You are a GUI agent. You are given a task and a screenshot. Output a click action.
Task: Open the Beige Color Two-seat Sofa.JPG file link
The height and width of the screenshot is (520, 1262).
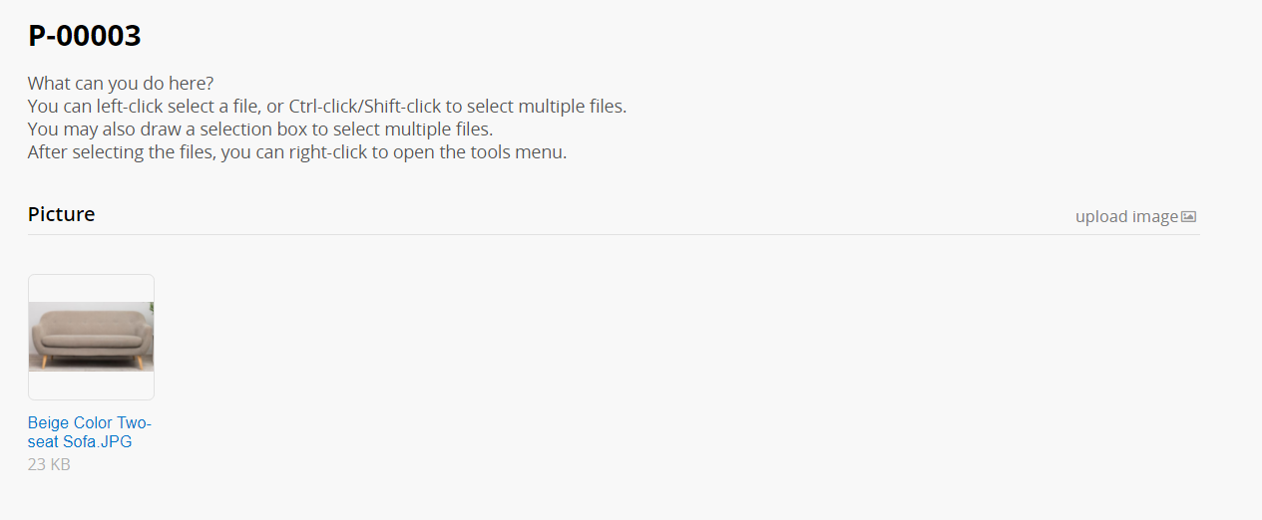(90, 432)
